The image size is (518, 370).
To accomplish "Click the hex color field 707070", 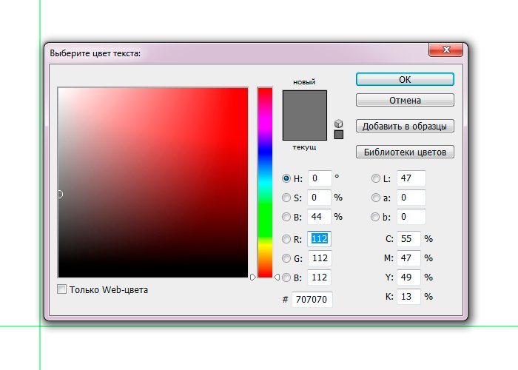I will (x=312, y=299).
